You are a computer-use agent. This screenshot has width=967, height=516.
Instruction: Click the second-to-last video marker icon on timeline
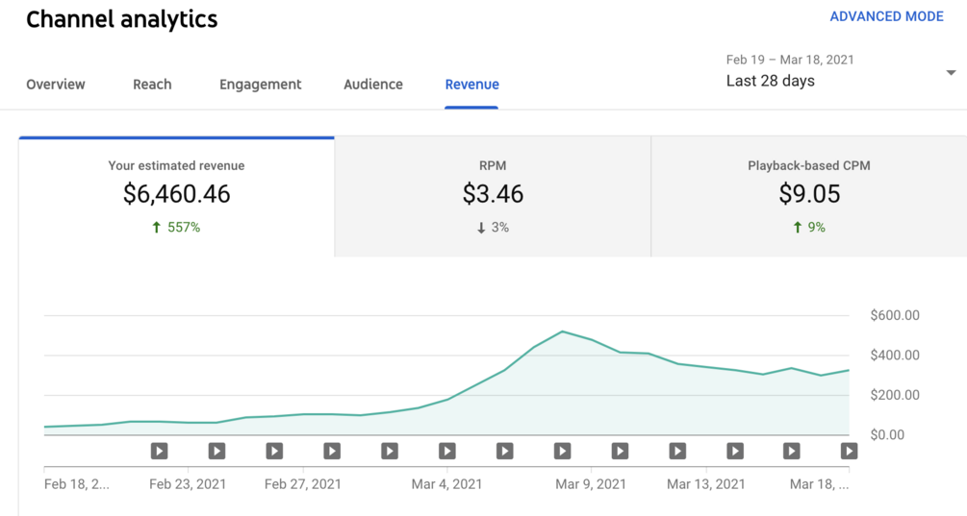[x=791, y=450]
